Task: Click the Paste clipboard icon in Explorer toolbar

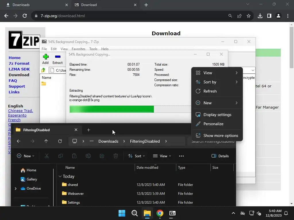Action: (74, 156)
